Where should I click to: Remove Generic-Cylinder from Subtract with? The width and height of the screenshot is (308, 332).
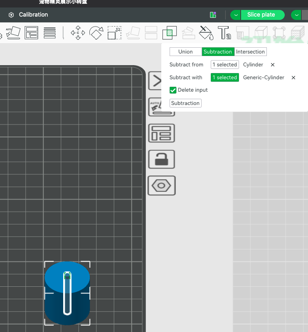(x=293, y=78)
